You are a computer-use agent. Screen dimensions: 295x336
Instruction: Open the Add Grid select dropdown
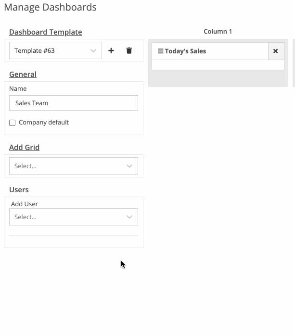click(74, 166)
